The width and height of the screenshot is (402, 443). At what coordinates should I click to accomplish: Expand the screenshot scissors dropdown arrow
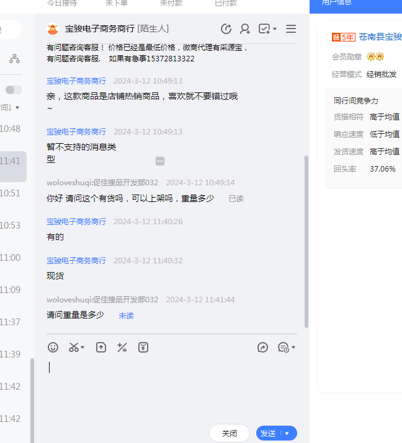[x=83, y=348]
